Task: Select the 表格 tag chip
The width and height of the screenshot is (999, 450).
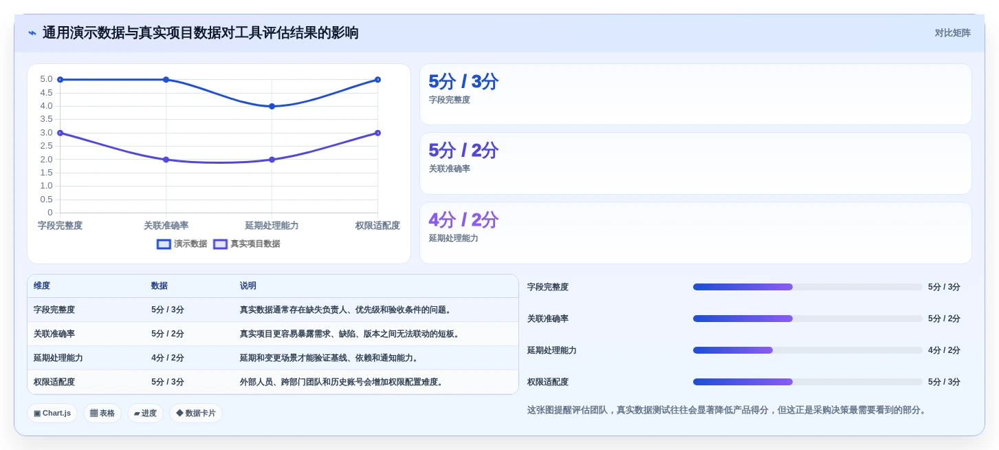Action: tap(102, 414)
